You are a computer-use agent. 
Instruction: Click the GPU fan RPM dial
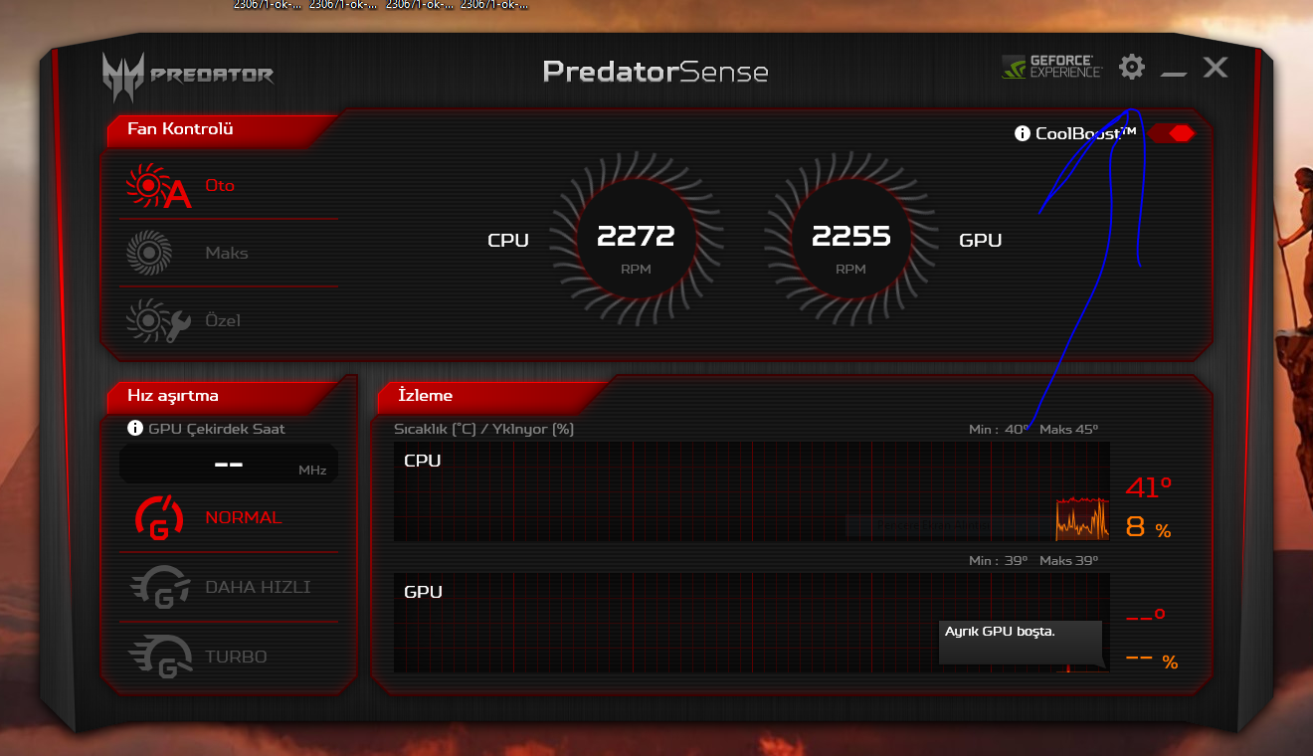(849, 240)
